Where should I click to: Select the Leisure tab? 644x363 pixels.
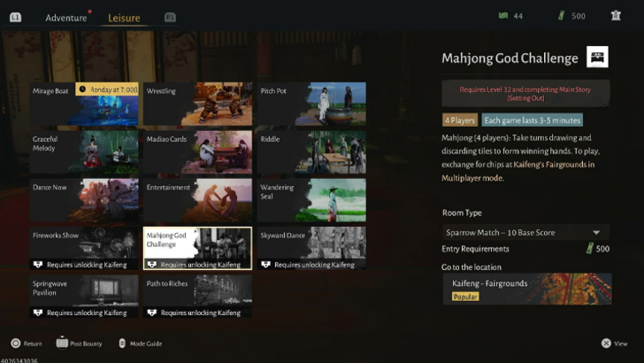coord(124,18)
